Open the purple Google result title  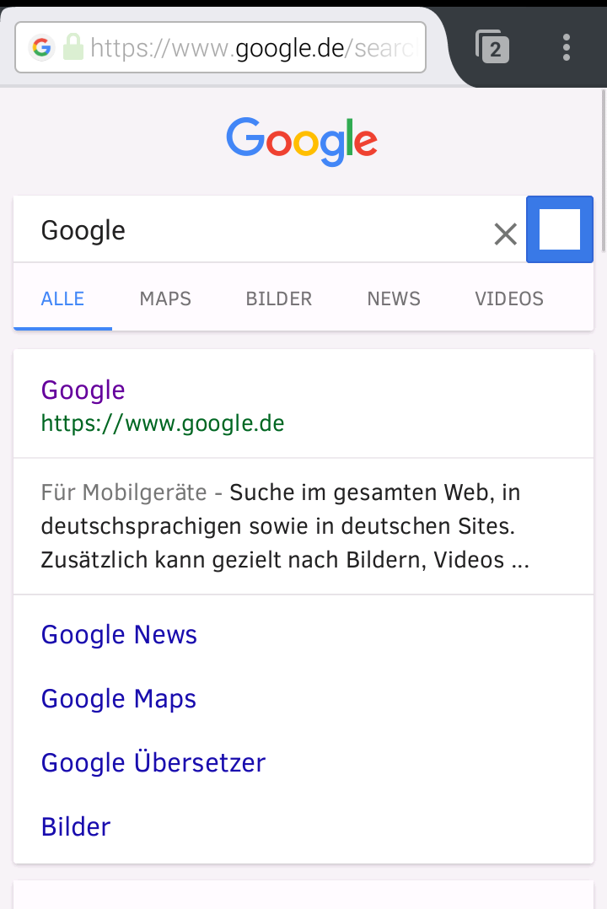(x=83, y=390)
